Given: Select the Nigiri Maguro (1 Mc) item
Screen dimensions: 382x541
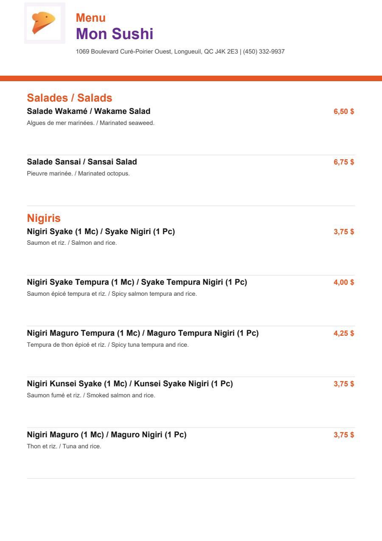Looking at the screenshot, I should click(x=107, y=435).
